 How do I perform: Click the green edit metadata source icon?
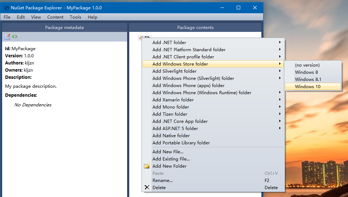[x=15, y=37]
